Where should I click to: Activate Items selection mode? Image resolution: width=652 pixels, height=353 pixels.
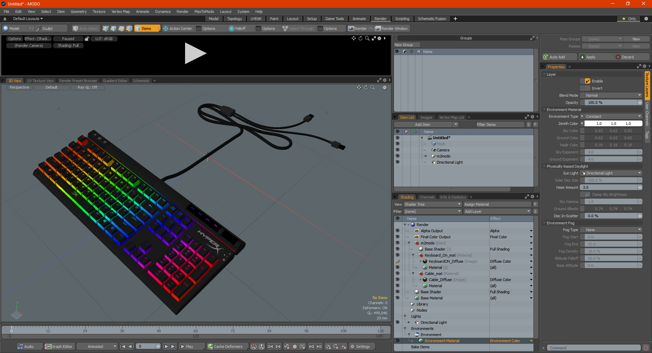[x=147, y=29]
